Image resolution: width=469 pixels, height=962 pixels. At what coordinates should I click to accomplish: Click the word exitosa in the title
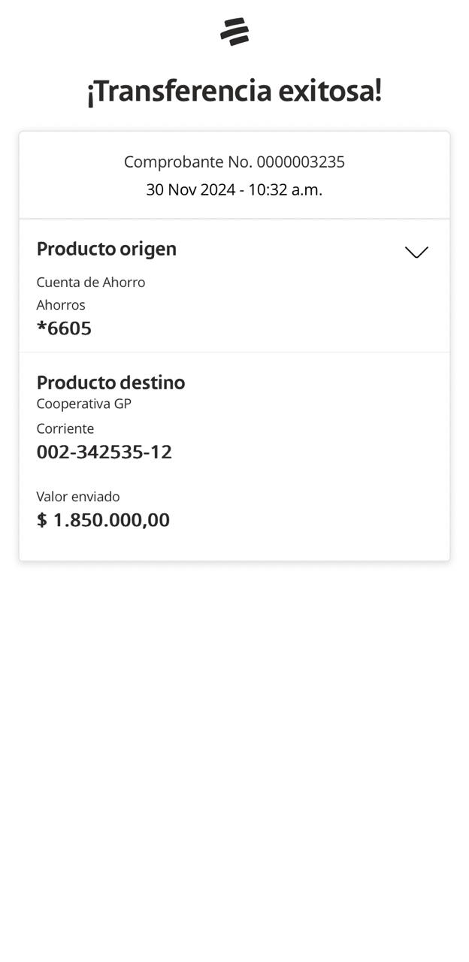pyautogui.click(x=329, y=91)
